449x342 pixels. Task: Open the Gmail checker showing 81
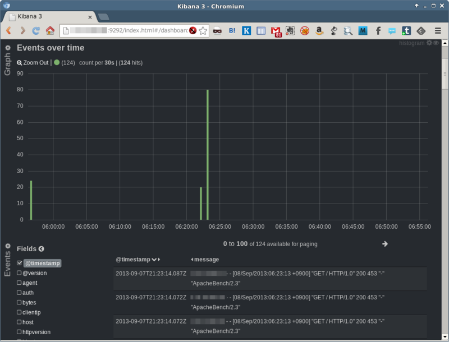coord(276,31)
